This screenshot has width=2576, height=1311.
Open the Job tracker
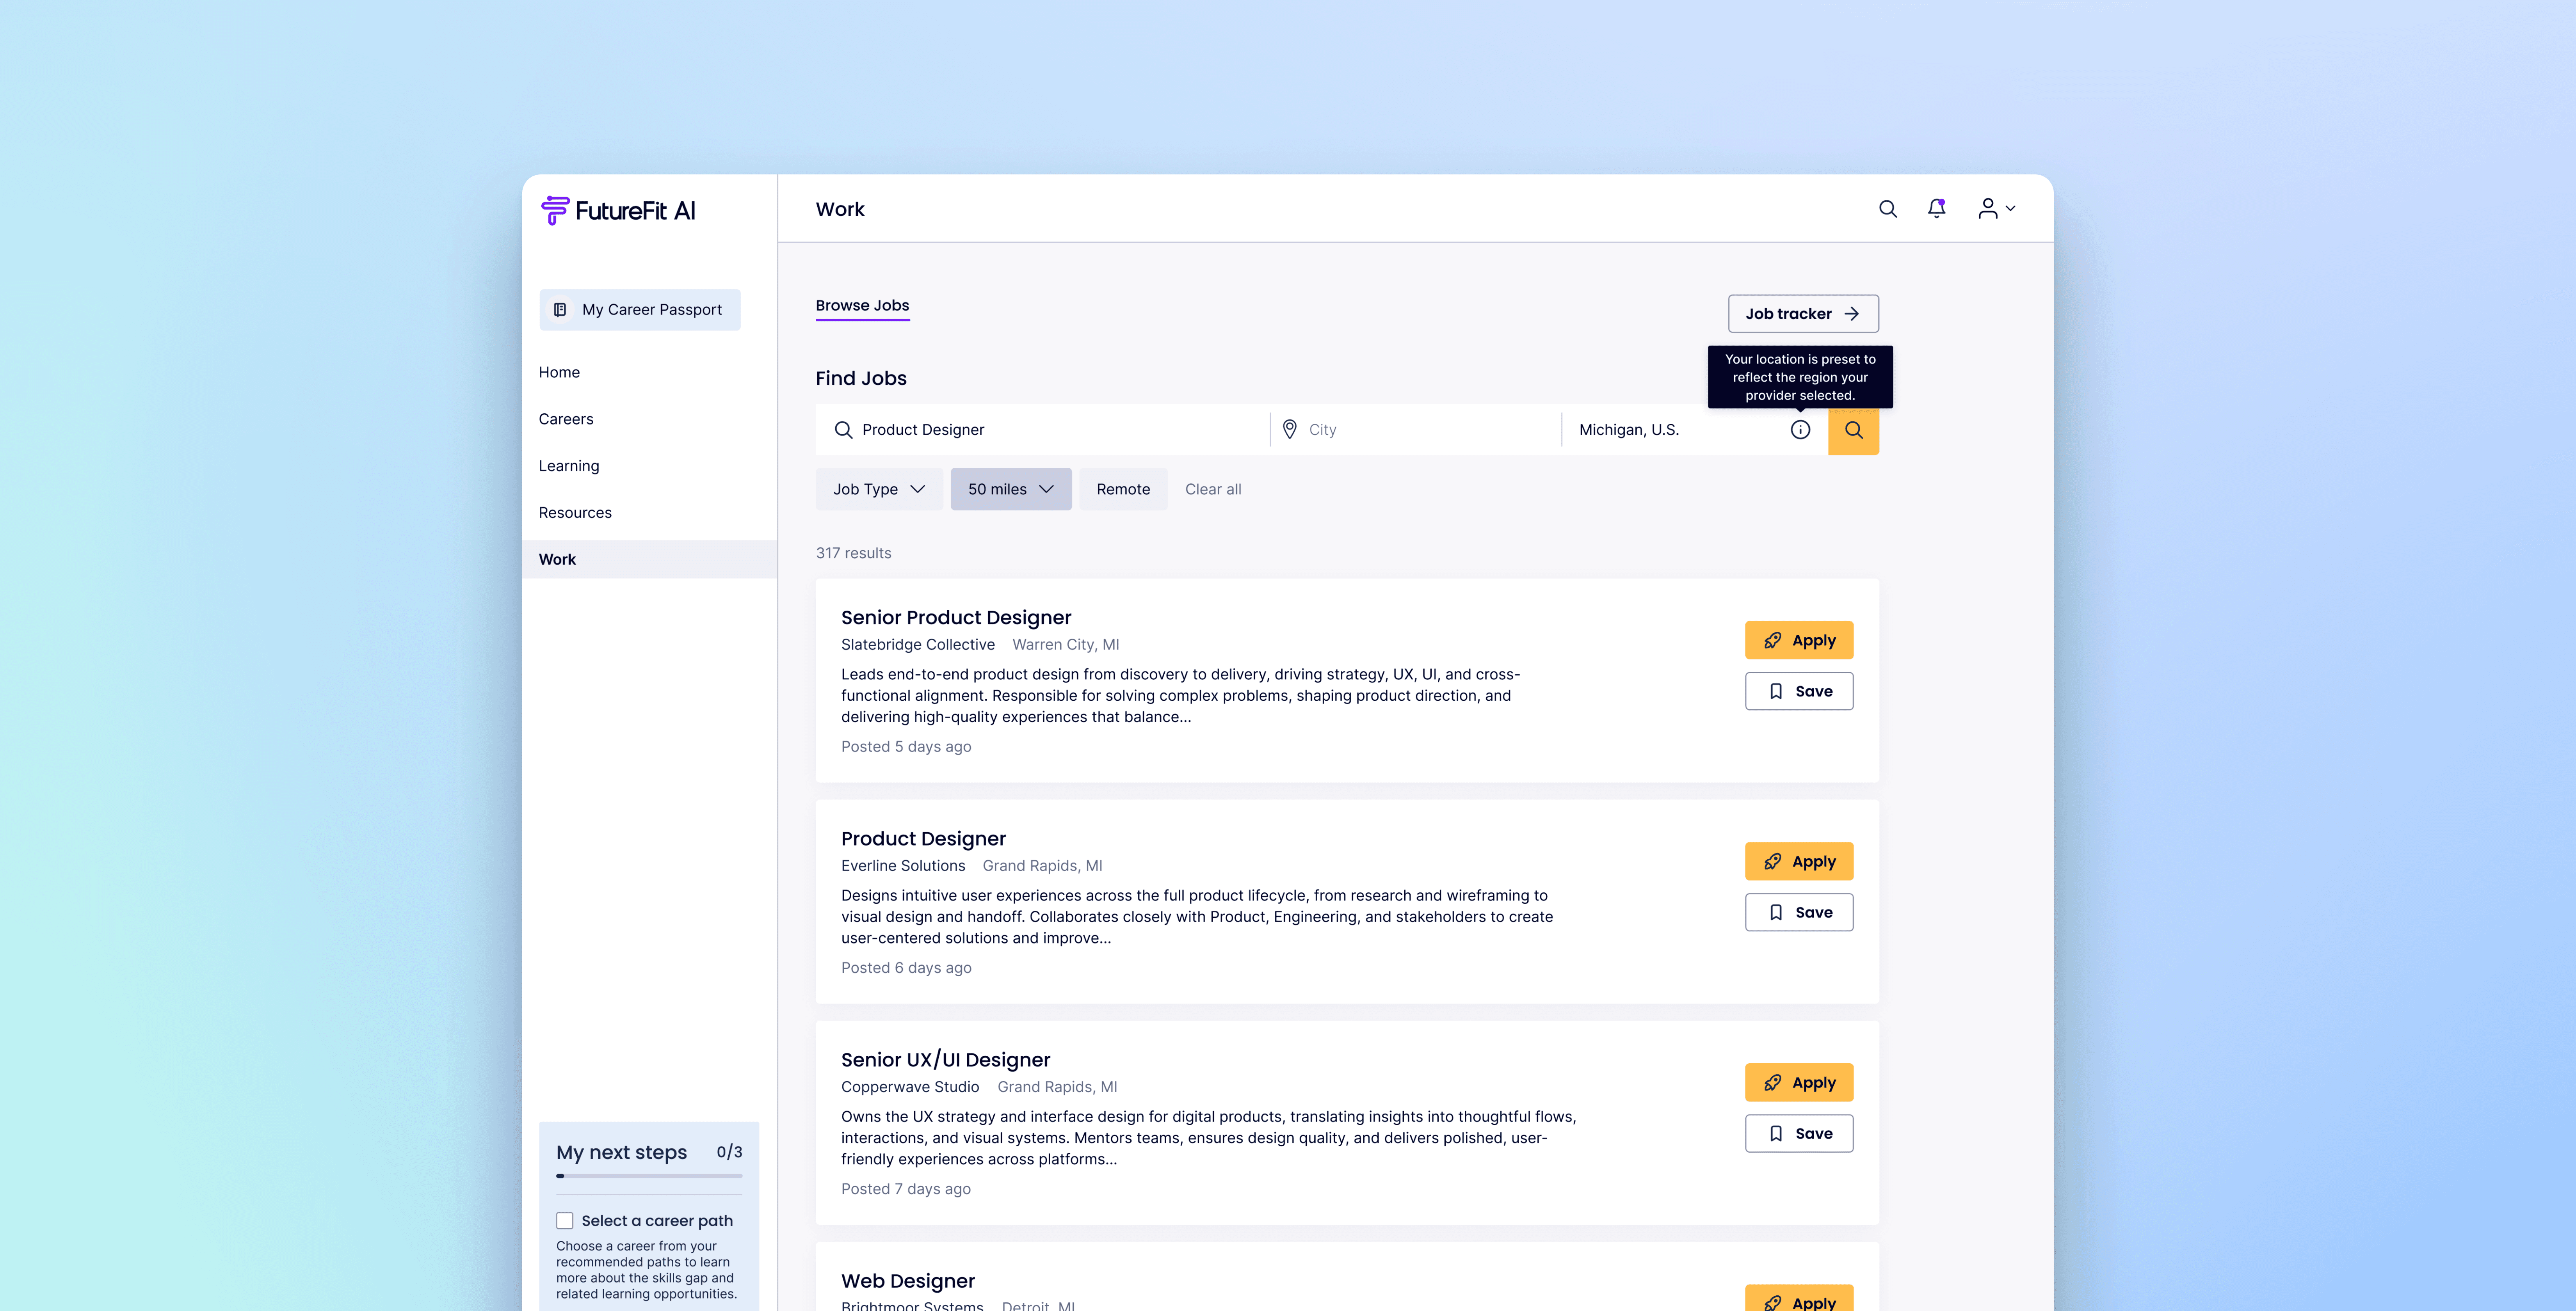tap(1802, 314)
